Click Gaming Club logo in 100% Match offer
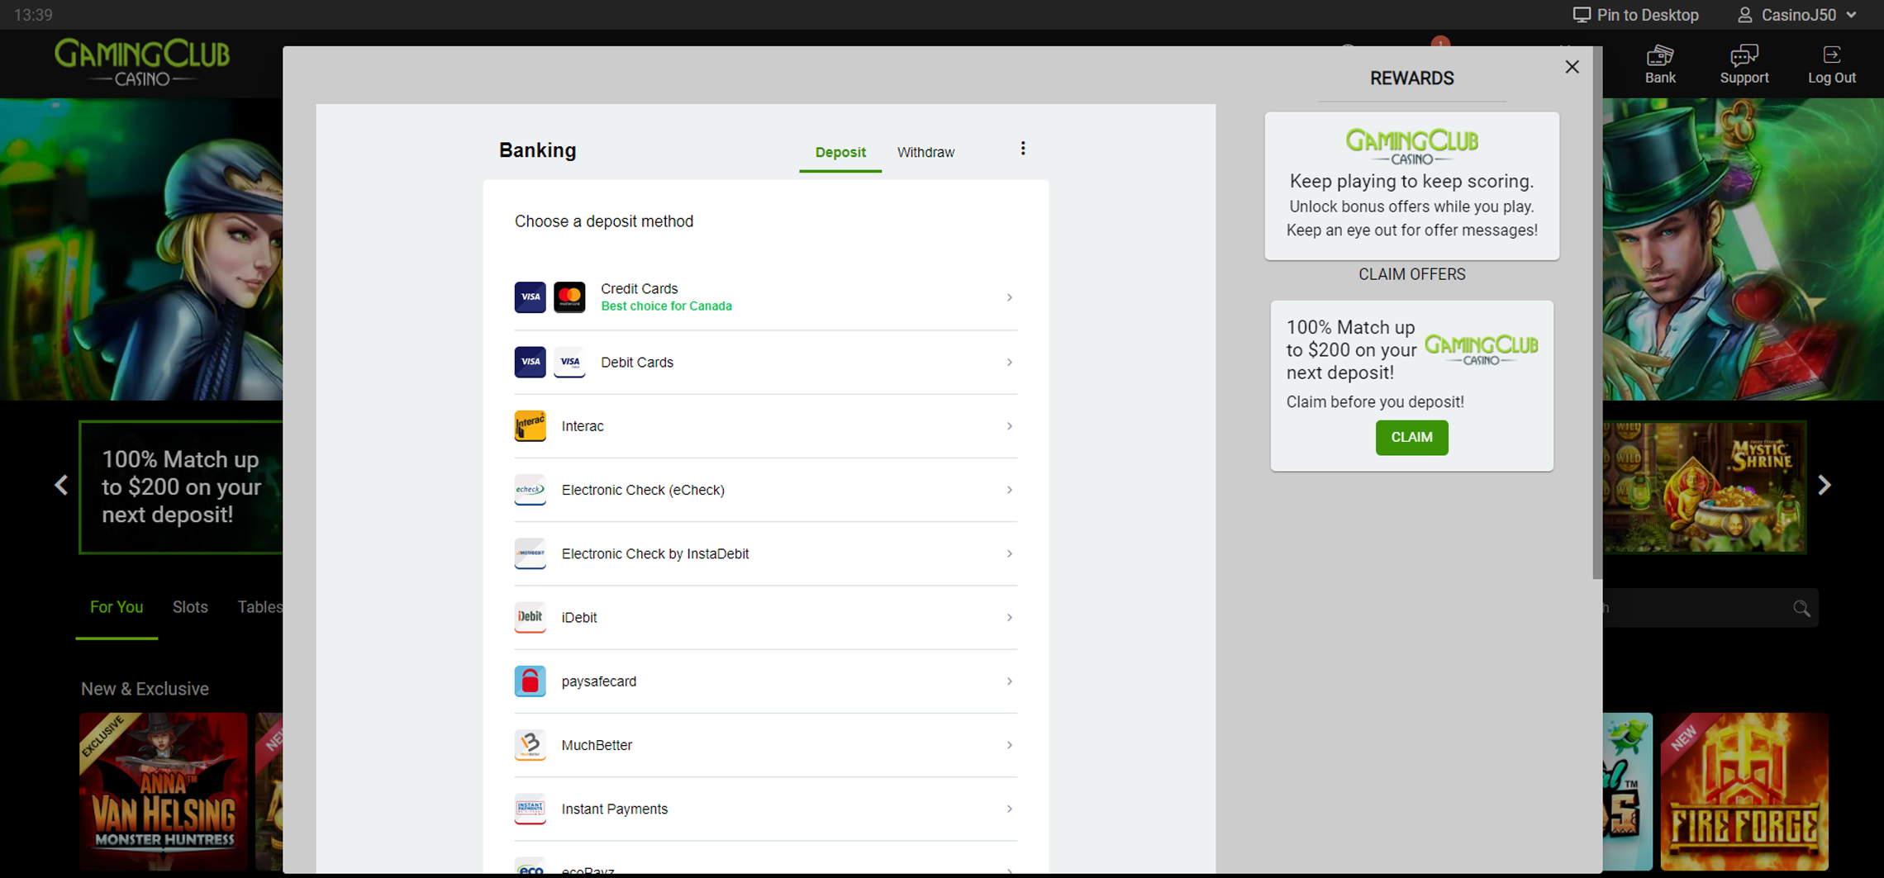1884x878 pixels. (1481, 349)
